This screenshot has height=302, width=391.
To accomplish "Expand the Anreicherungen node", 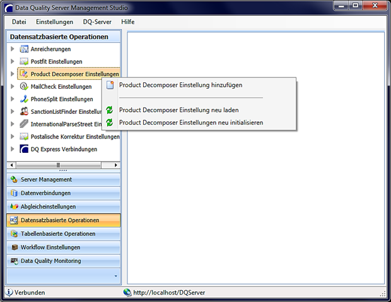I will (x=12, y=49).
